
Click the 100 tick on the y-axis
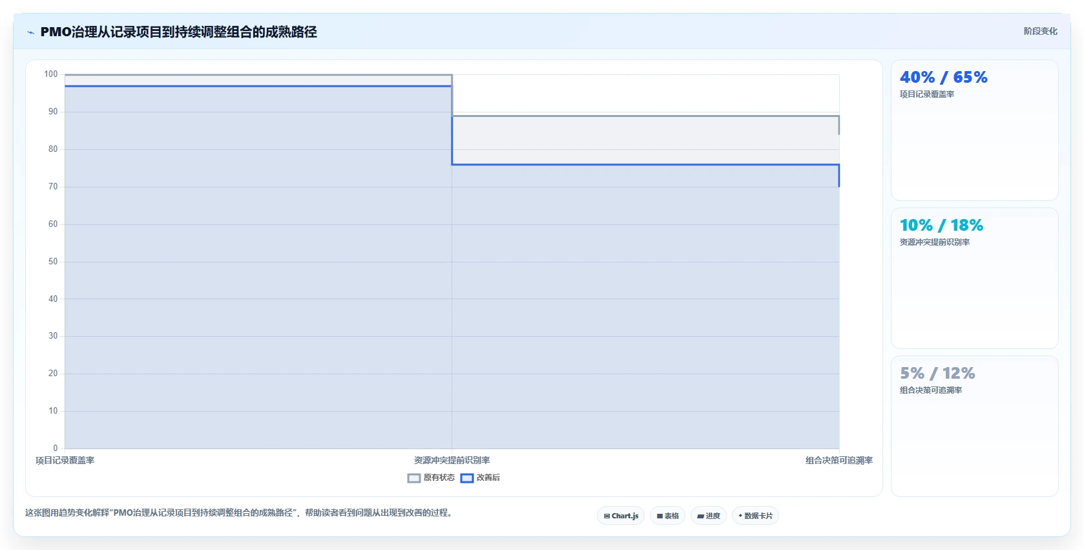(51, 74)
